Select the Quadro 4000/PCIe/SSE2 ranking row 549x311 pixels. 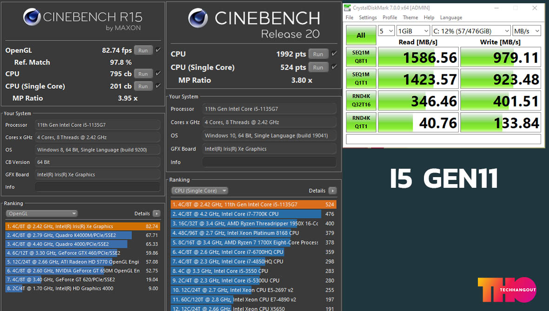pos(83,244)
